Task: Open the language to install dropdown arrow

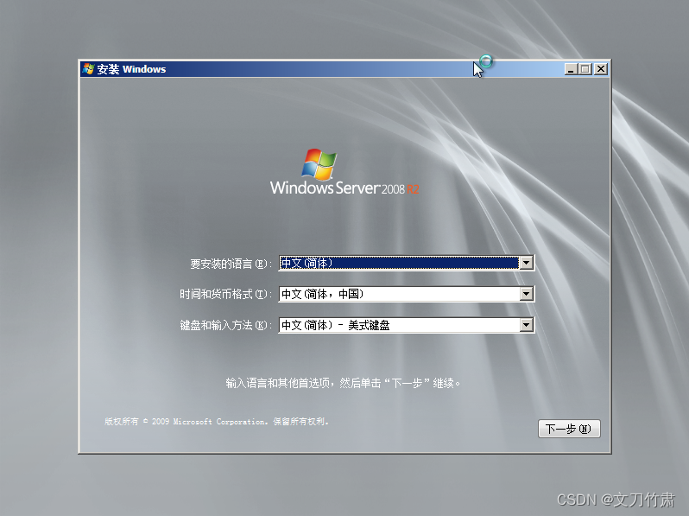Action: [x=526, y=263]
